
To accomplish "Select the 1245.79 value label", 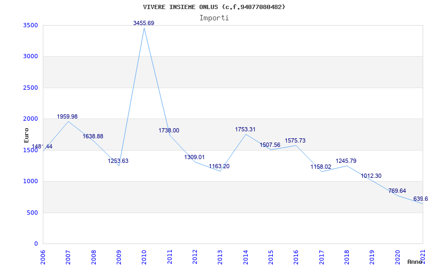I will pos(346,161).
